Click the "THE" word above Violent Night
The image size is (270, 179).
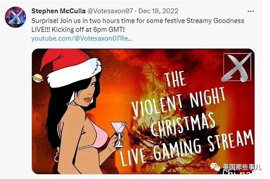coord(175,79)
